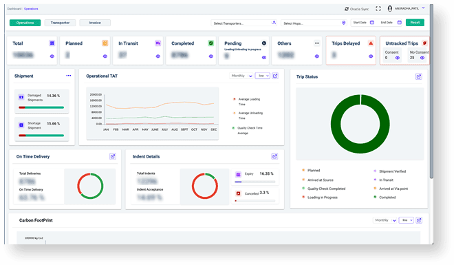Click the Dashboard breadcrumb
The image size is (454, 265).
point(14,9)
